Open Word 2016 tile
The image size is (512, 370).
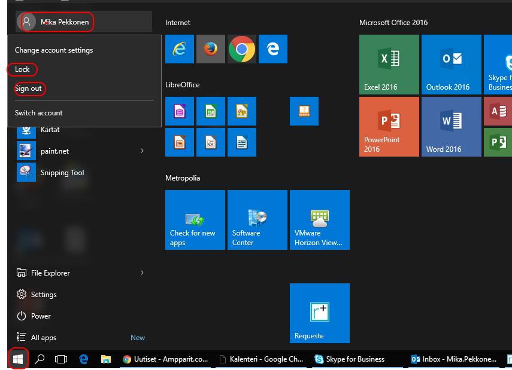[x=452, y=127]
